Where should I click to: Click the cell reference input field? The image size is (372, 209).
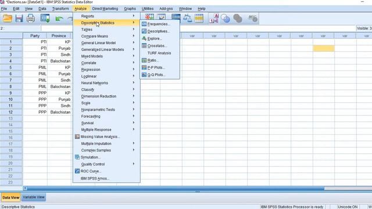pyautogui.click(x=20, y=28)
